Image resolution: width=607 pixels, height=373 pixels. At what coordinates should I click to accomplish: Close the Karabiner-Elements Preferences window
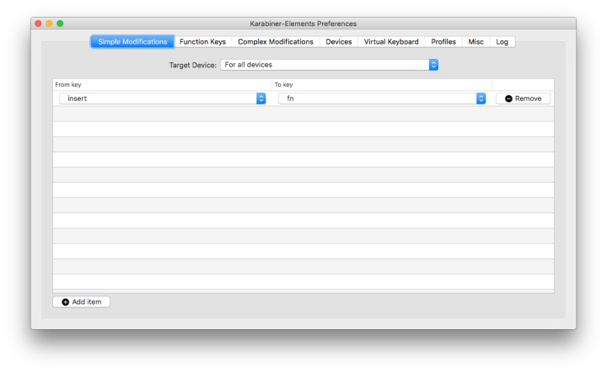(38, 24)
